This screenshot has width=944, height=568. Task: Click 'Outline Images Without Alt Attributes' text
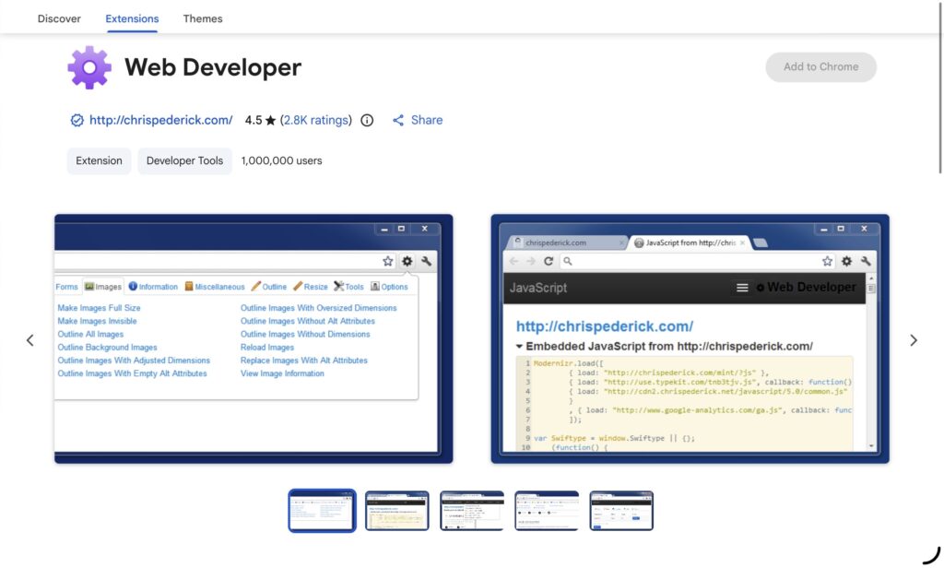pyautogui.click(x=308, y=321)
